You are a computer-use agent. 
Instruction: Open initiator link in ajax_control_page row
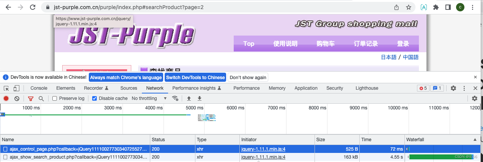[263, 149]
